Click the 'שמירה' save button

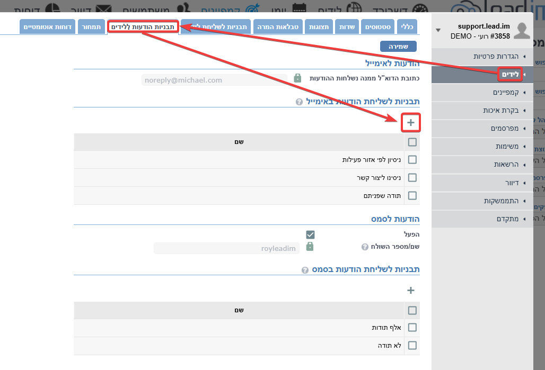click(x=398, y=47)
